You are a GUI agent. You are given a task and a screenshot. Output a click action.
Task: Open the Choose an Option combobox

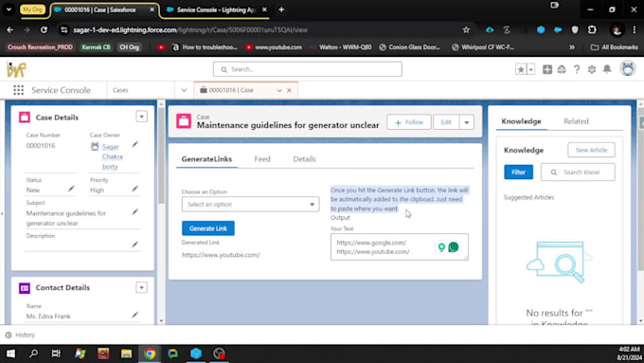(x=251, y=205)
